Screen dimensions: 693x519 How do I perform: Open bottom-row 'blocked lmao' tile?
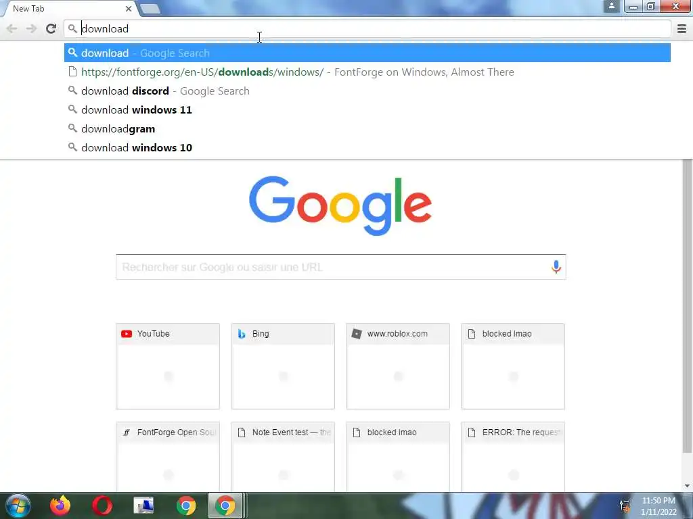pyautogui.click(x=398, y=457)
